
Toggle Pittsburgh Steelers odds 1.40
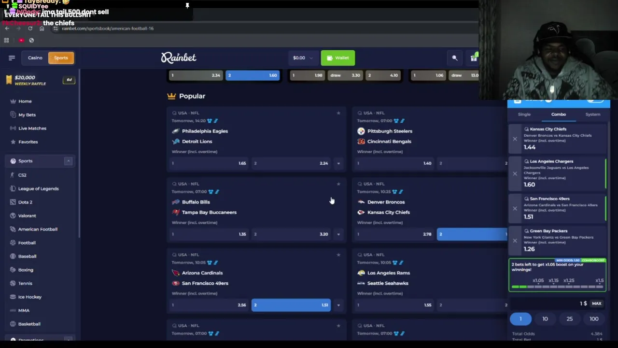394,163
